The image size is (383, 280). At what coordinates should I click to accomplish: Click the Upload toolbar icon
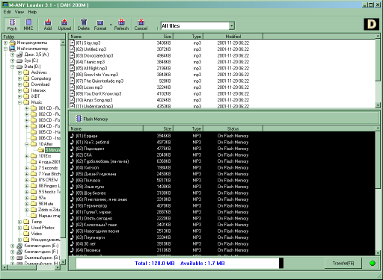pyautogui.click(x=64, y=25)
